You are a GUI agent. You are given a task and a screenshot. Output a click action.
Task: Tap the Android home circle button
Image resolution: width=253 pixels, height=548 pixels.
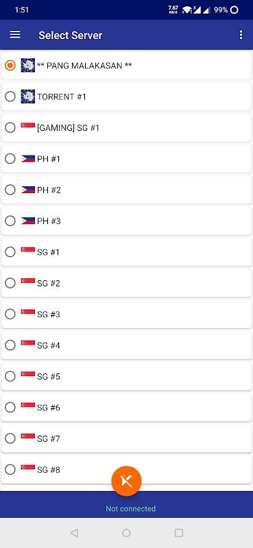point(126,533)
